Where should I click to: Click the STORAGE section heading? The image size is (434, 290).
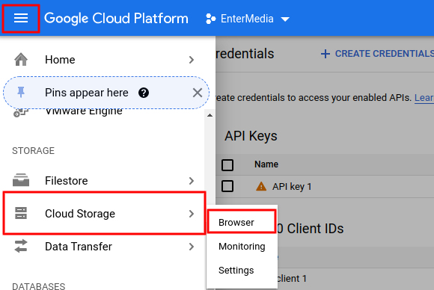click(x=33, y=151)
